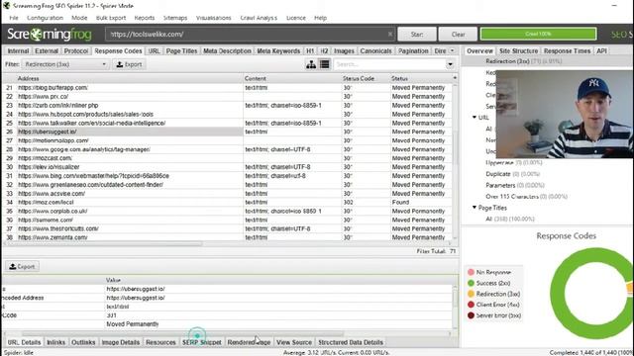Open the View Source bottom tab
The height and width of the screenshot is (356, 634).
point(294,342)
